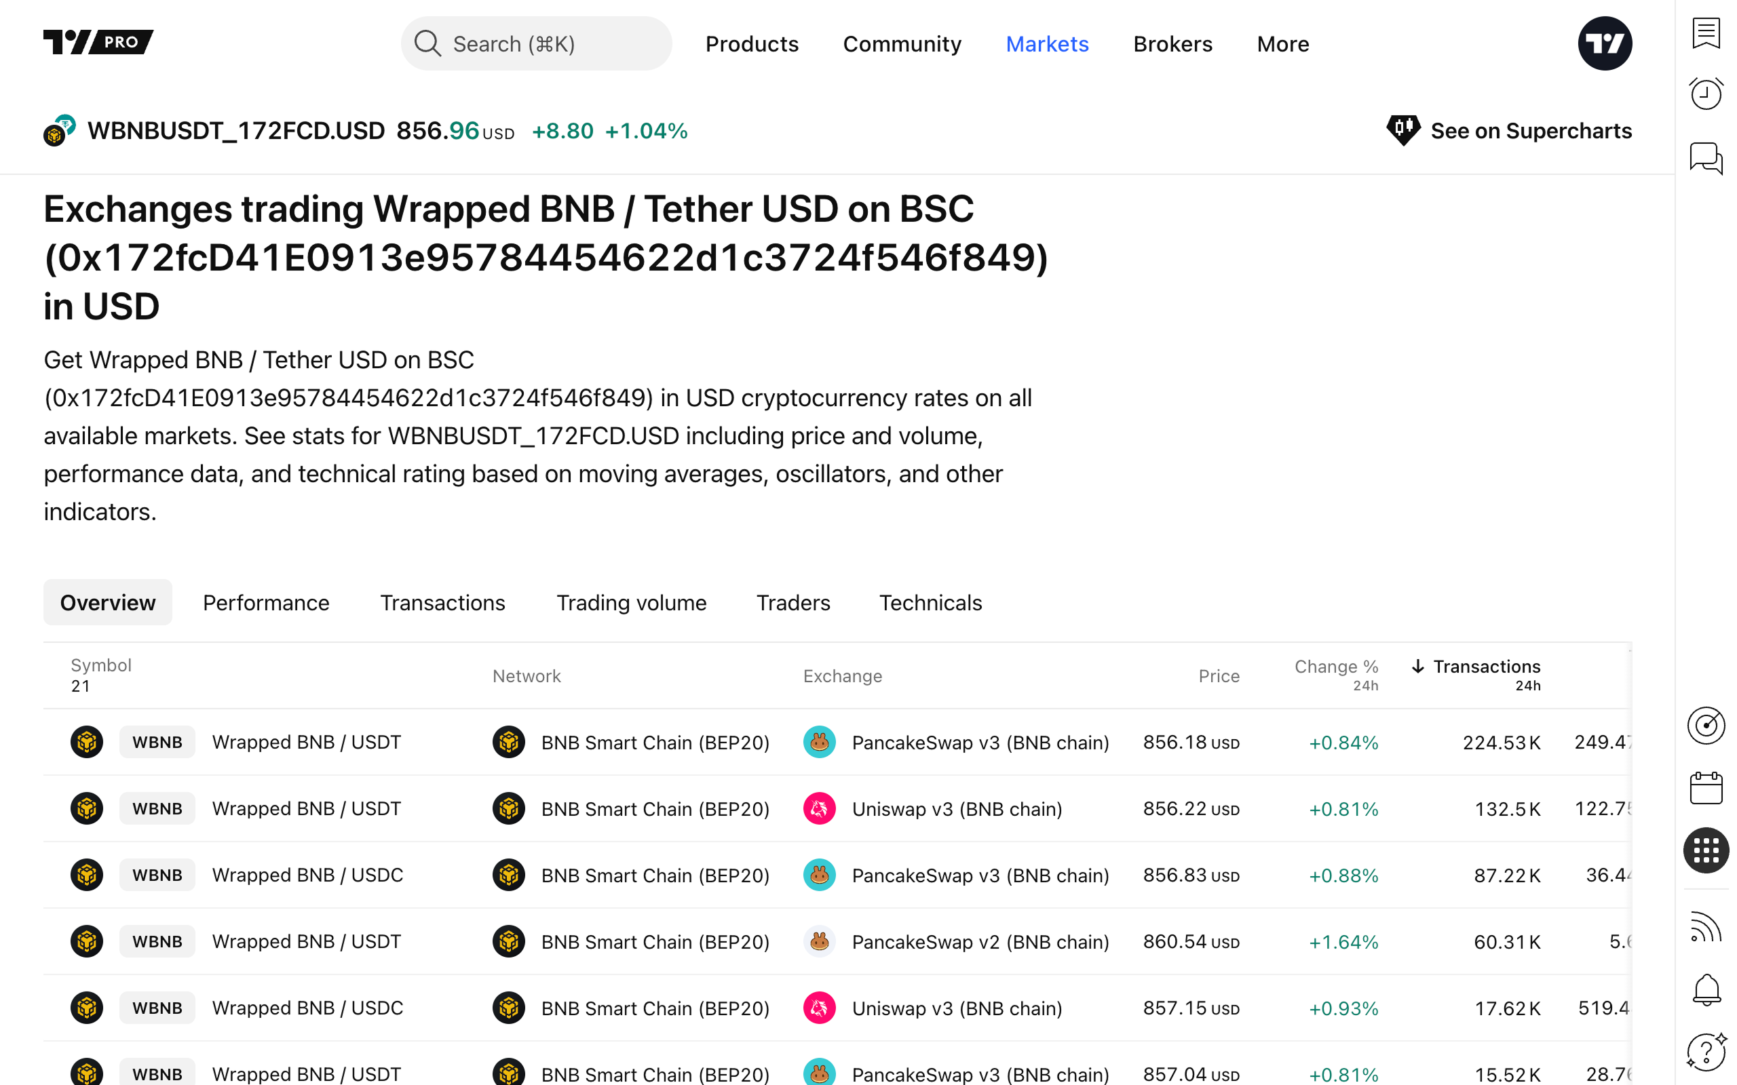Open the watchlist panel icon in the sidebar
The height and width of the screenshot is (1085, 1737).
click(x=1705, y=33)
